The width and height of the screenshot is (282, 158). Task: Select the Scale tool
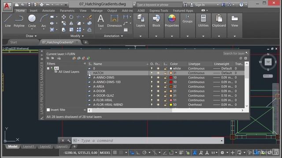point(71,29)
